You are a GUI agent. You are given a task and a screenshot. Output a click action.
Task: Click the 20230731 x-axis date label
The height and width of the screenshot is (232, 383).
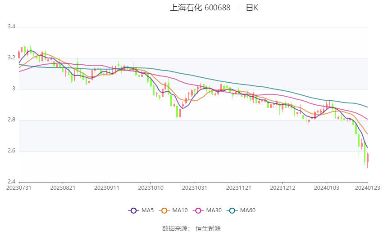click(19, 188)
